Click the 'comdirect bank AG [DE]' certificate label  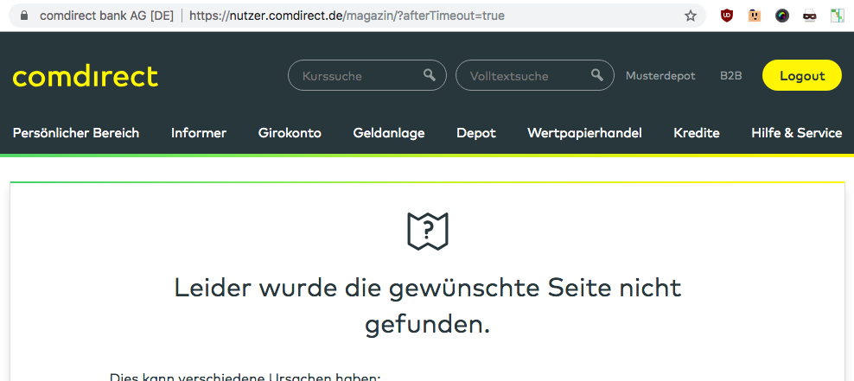(107, 16)
